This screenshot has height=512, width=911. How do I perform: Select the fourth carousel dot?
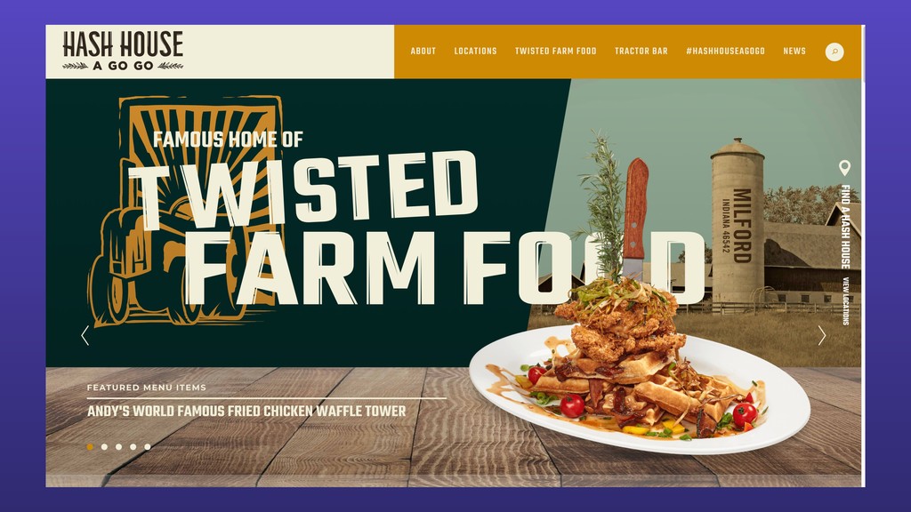pos(133,446)
